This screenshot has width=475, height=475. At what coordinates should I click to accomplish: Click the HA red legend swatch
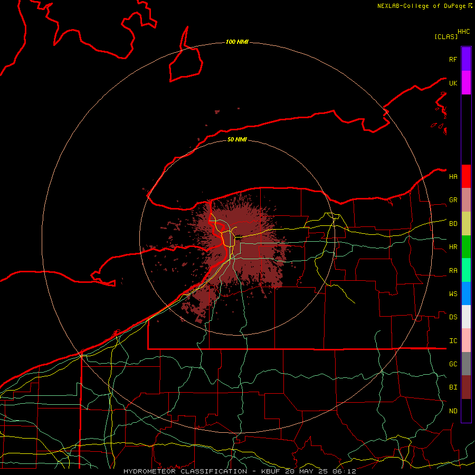coord(466,176)
